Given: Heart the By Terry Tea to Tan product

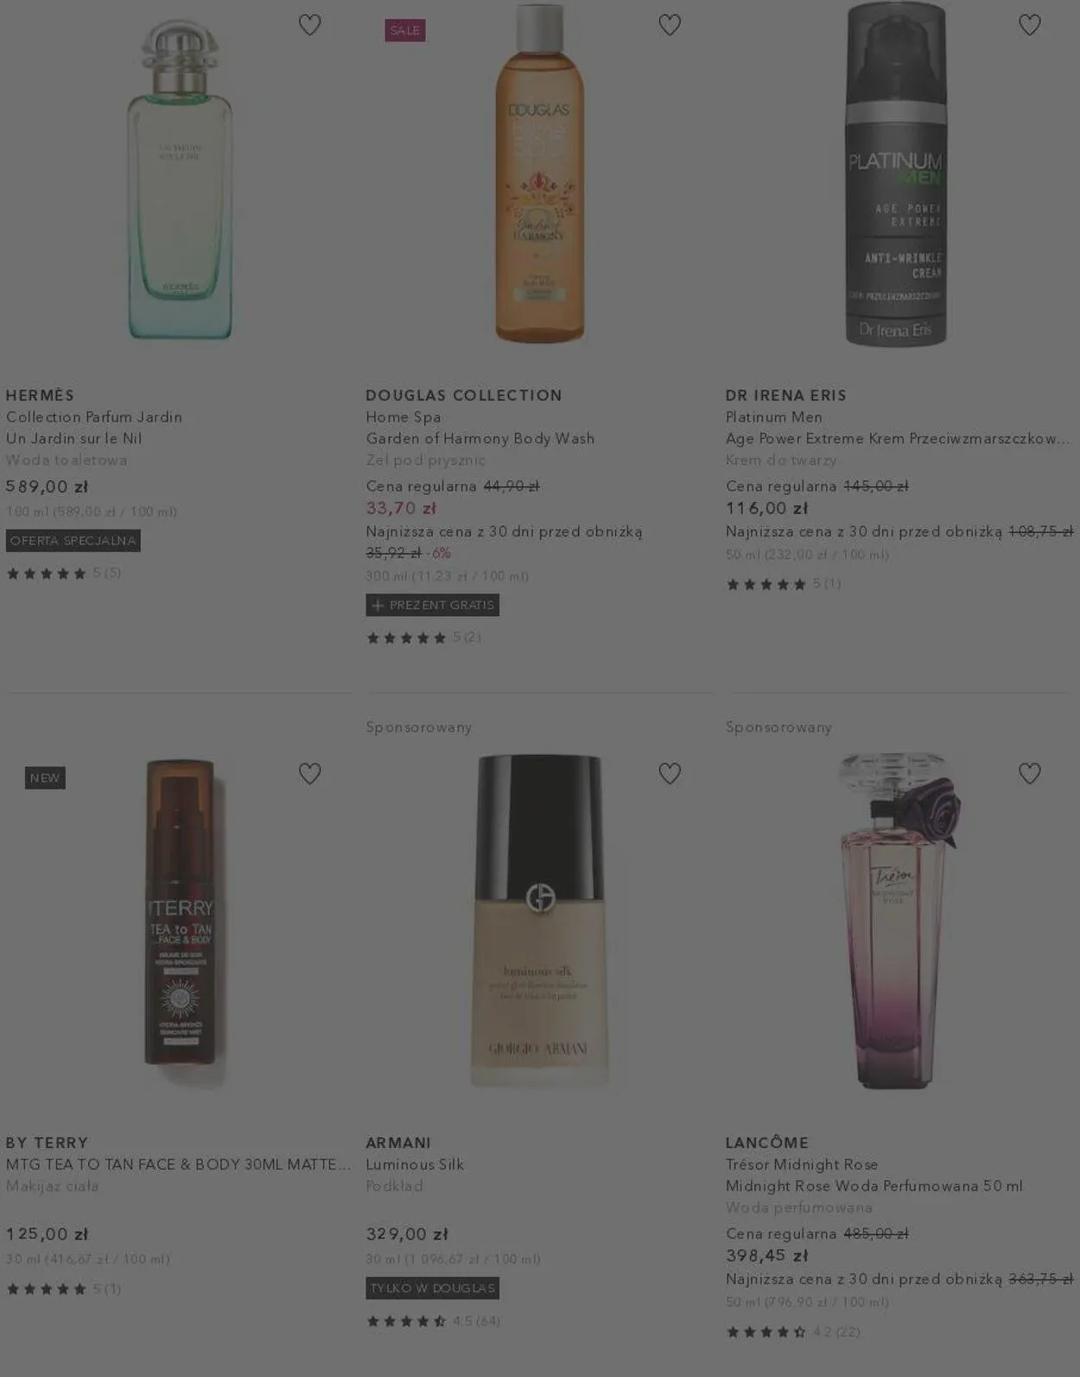Looking at the screenshot, I should (x=309, y=773).
